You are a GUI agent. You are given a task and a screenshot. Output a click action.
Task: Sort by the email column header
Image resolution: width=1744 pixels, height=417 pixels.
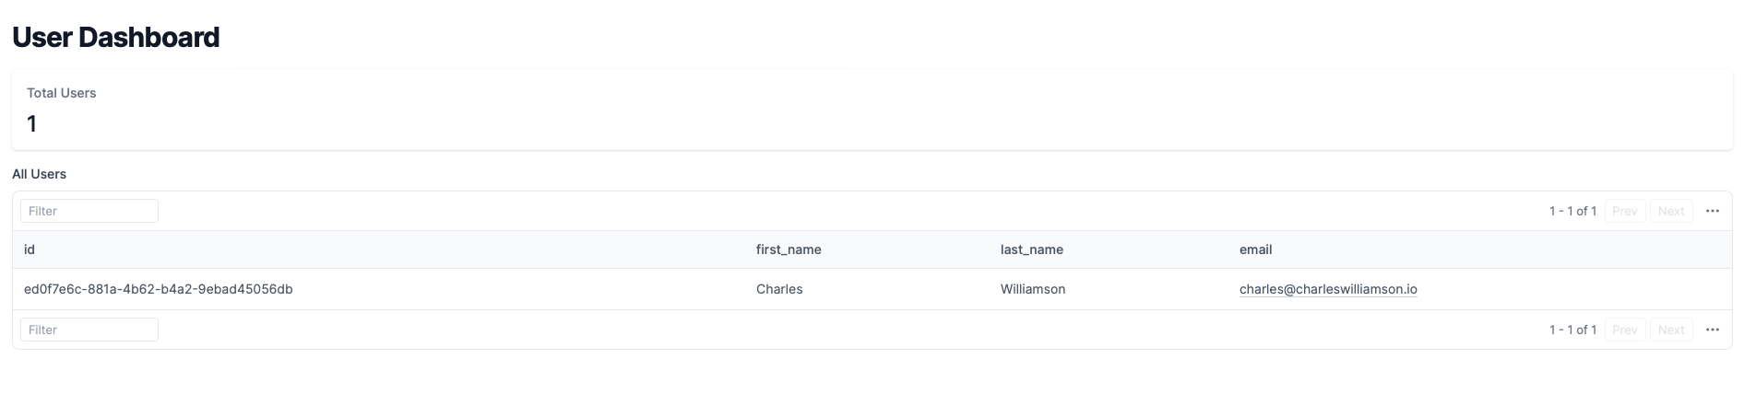(x=1255, y=249)
